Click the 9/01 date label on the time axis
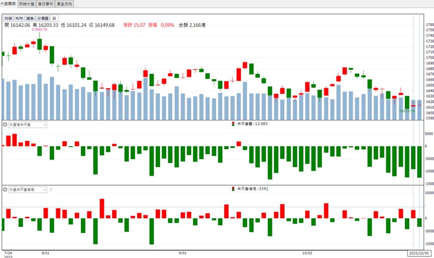 pos(183,253)
